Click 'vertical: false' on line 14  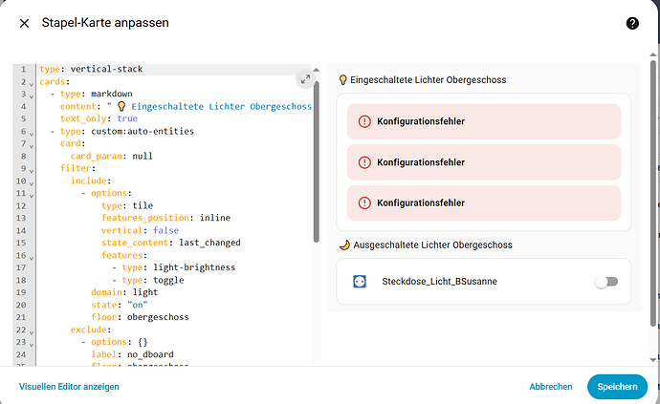click(141, 230)
